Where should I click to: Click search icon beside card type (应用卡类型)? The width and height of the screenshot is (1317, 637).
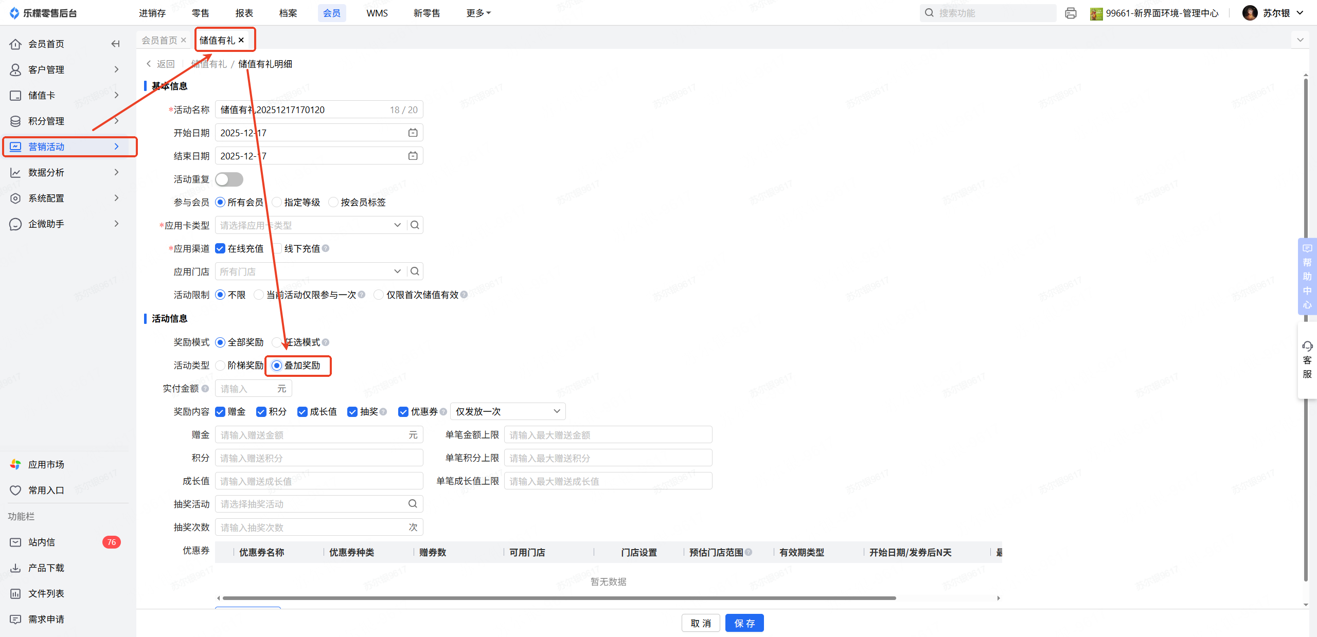pyautogui.click(x=415, y=225)
